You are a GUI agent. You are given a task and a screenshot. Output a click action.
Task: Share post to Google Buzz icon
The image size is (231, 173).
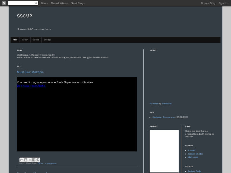38,160
